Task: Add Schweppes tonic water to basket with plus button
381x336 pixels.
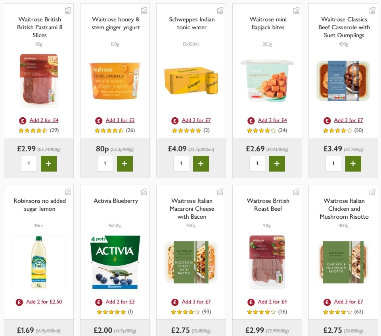Action: (201, 163)
